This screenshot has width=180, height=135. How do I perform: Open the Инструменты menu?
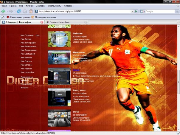55,6
